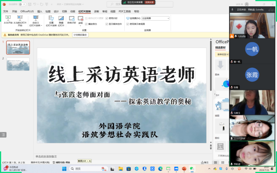Click the 计划稍后备份 button
The image size is (277, 173).
coord(81,35)
